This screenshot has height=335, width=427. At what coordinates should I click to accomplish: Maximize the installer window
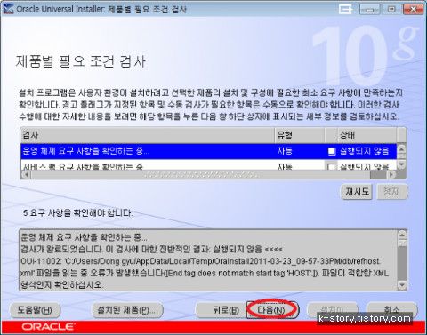(x=391, y=10)
